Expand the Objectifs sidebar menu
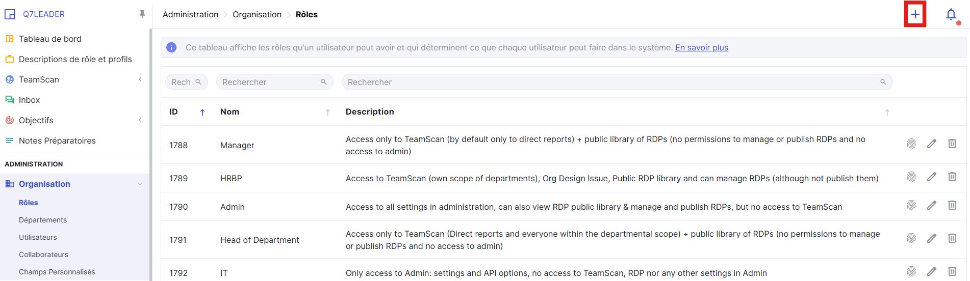Screen dimensions: 970x281 pos(140,120)
